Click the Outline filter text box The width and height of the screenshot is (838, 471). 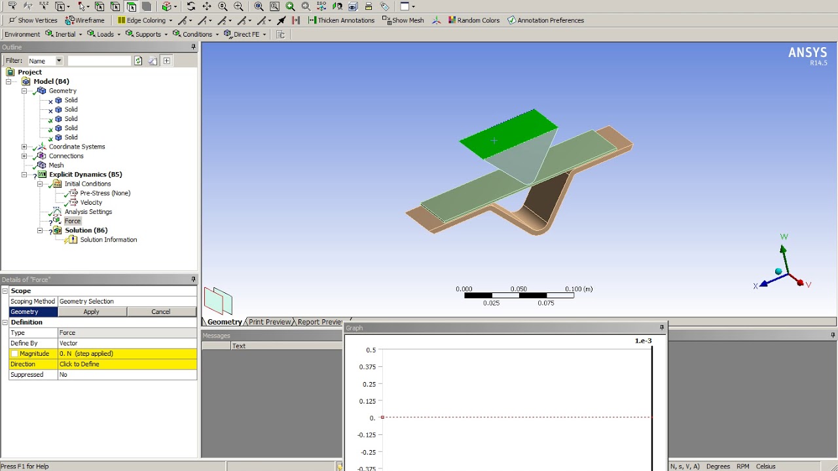[99, 60]
